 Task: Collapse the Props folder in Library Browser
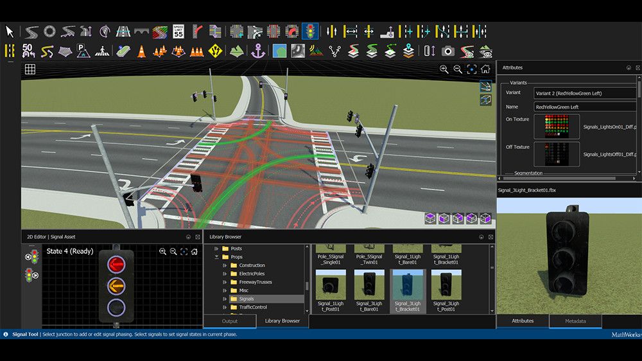click(x=216, y=257)
